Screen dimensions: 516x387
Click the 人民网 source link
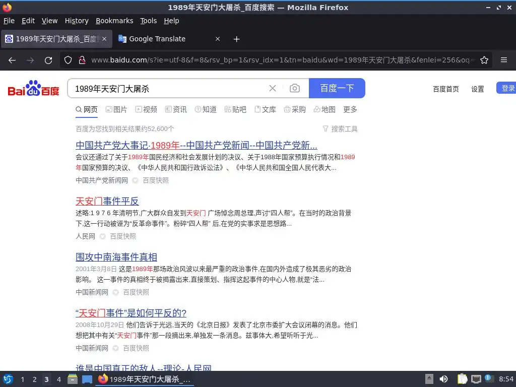pyautogui.click(x=85, y=236)
